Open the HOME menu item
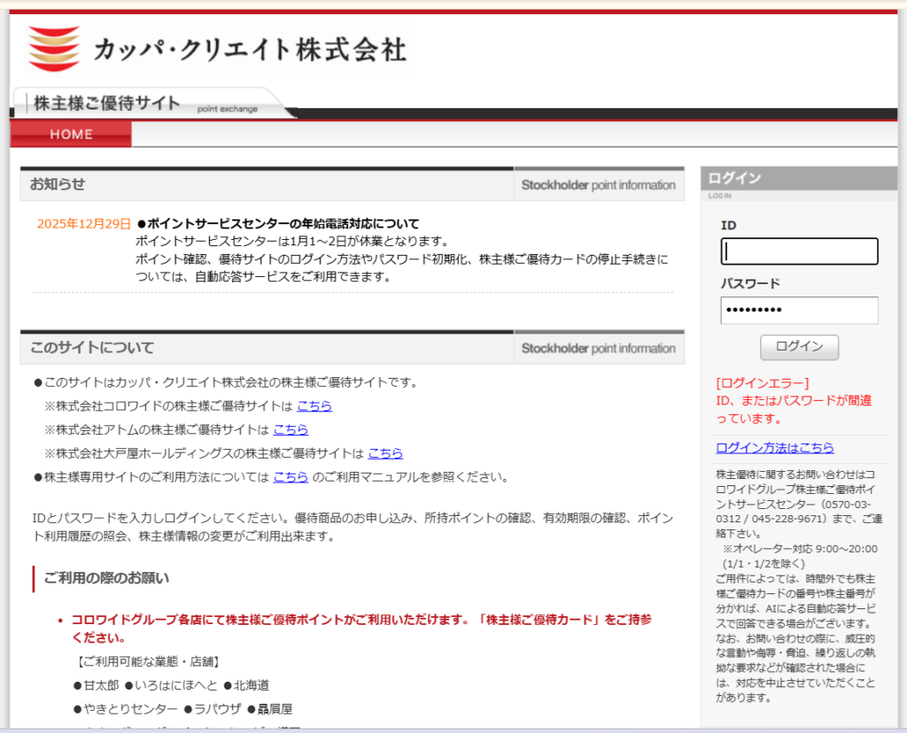 point(71,135)
